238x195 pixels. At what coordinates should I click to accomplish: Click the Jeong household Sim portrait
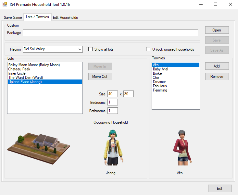click(x=111, y=148)
